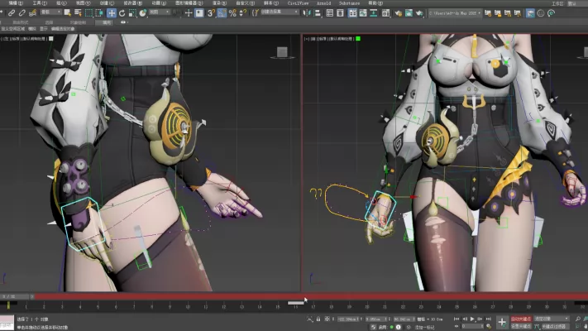Click the Mirror tool icon

pyautogui.click(x=307, y=13)
